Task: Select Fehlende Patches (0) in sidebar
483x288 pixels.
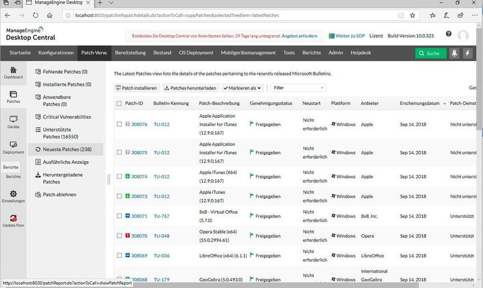Action: 65,71
